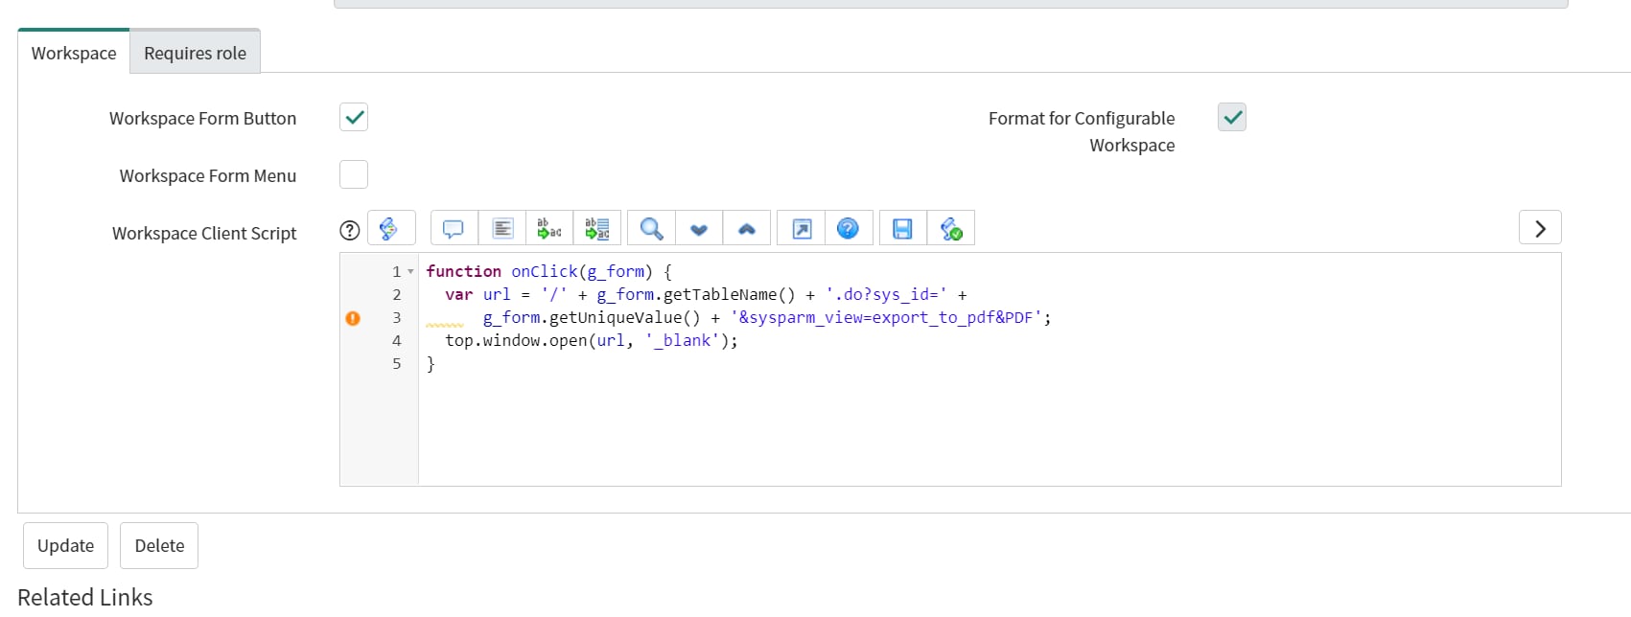Toggle the syntax editor macros button
Screen dimensions: 1631x617
tap(391, 228)
